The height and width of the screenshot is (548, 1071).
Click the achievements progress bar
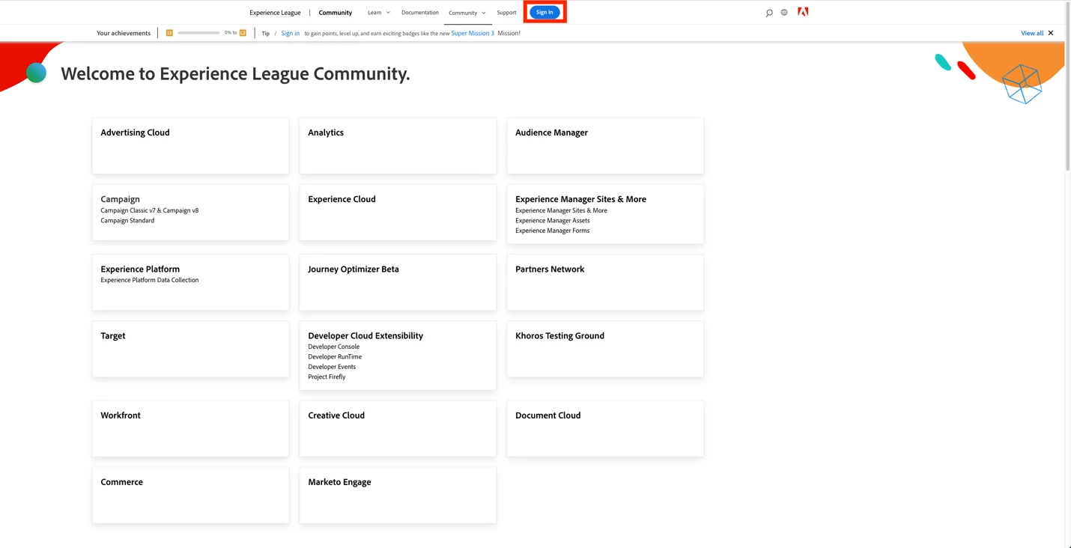tap(198, 33)
